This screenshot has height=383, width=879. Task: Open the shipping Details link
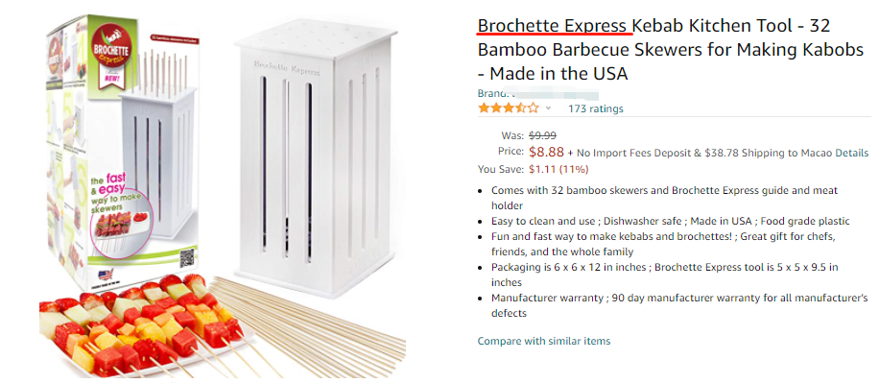click(851, 153)
